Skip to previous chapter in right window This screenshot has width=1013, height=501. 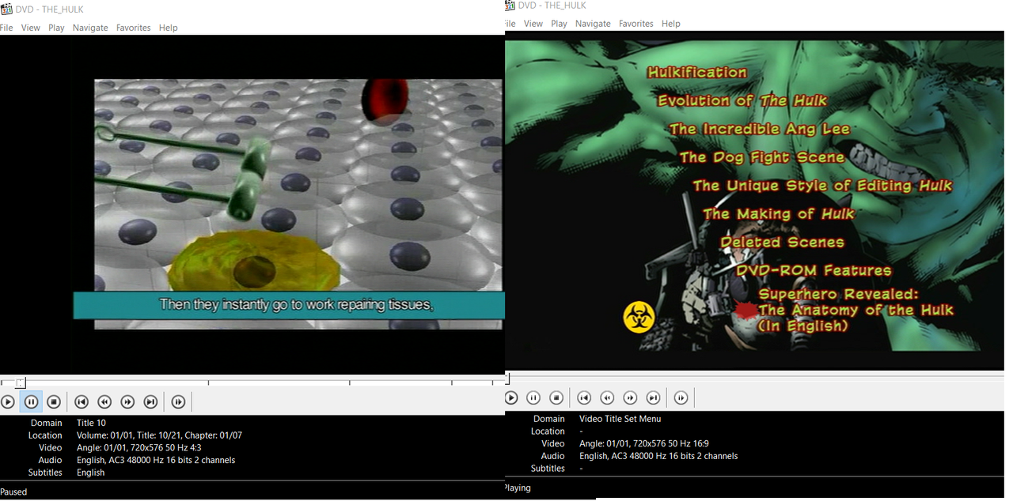[584, 398]
